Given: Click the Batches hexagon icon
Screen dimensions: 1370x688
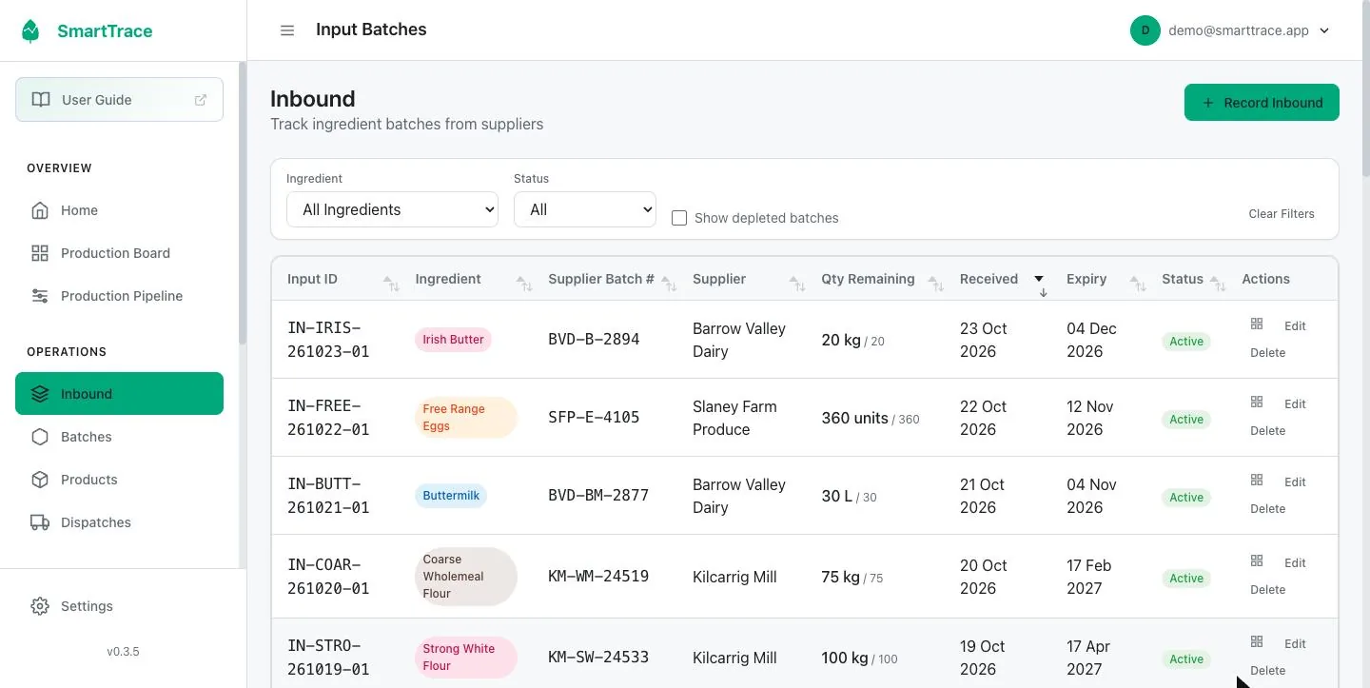Looking at the screenshot, I should (40, 437).
